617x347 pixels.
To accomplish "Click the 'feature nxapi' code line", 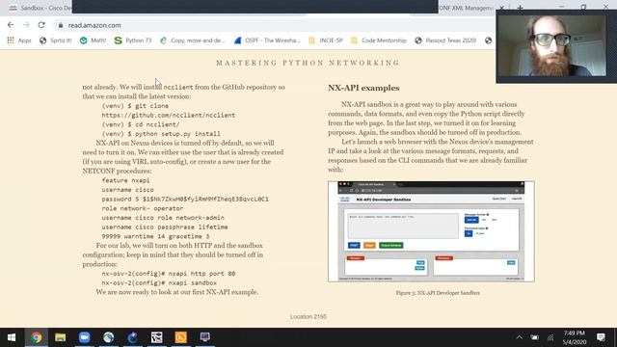I will (x=125, y=180).
